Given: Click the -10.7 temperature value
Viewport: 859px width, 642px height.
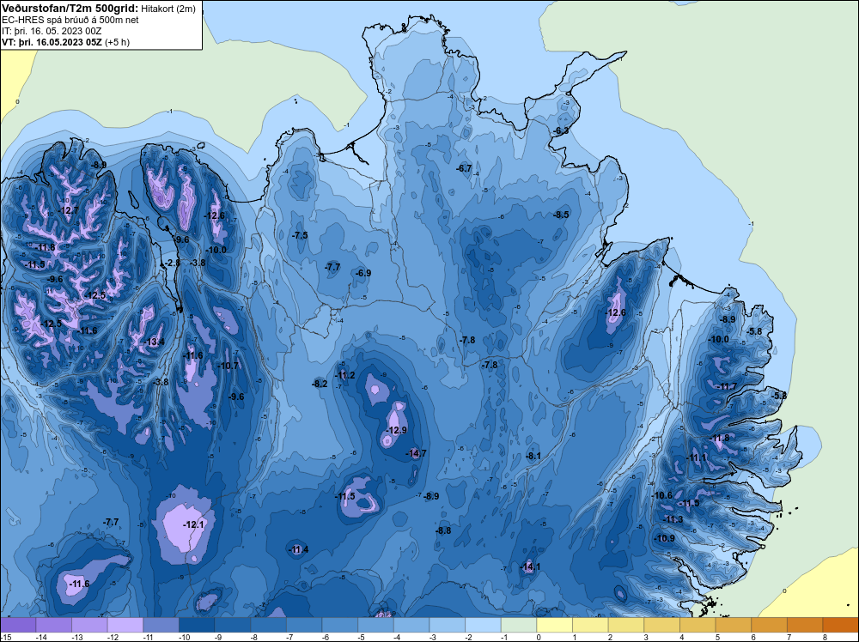Looking at the screenshot, I should (228, 366).
